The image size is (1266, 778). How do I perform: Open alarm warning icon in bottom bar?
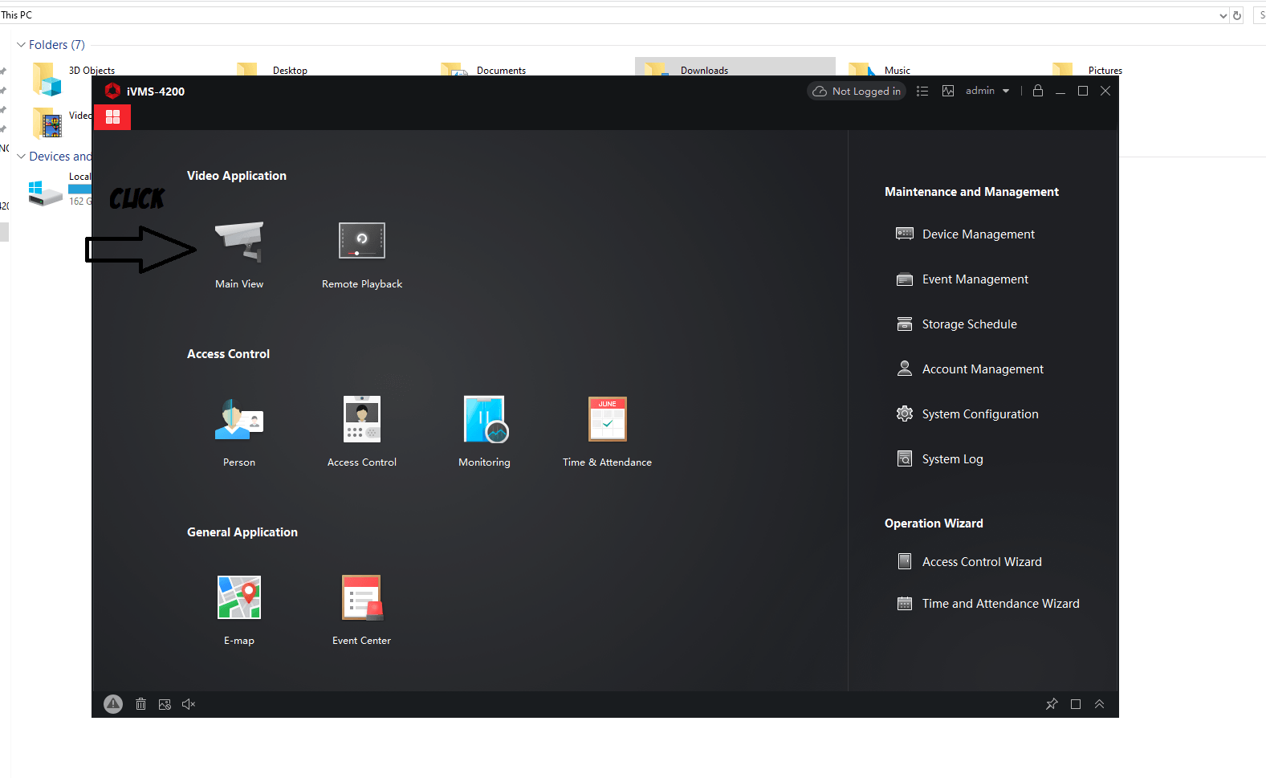(x=113, y=704)
